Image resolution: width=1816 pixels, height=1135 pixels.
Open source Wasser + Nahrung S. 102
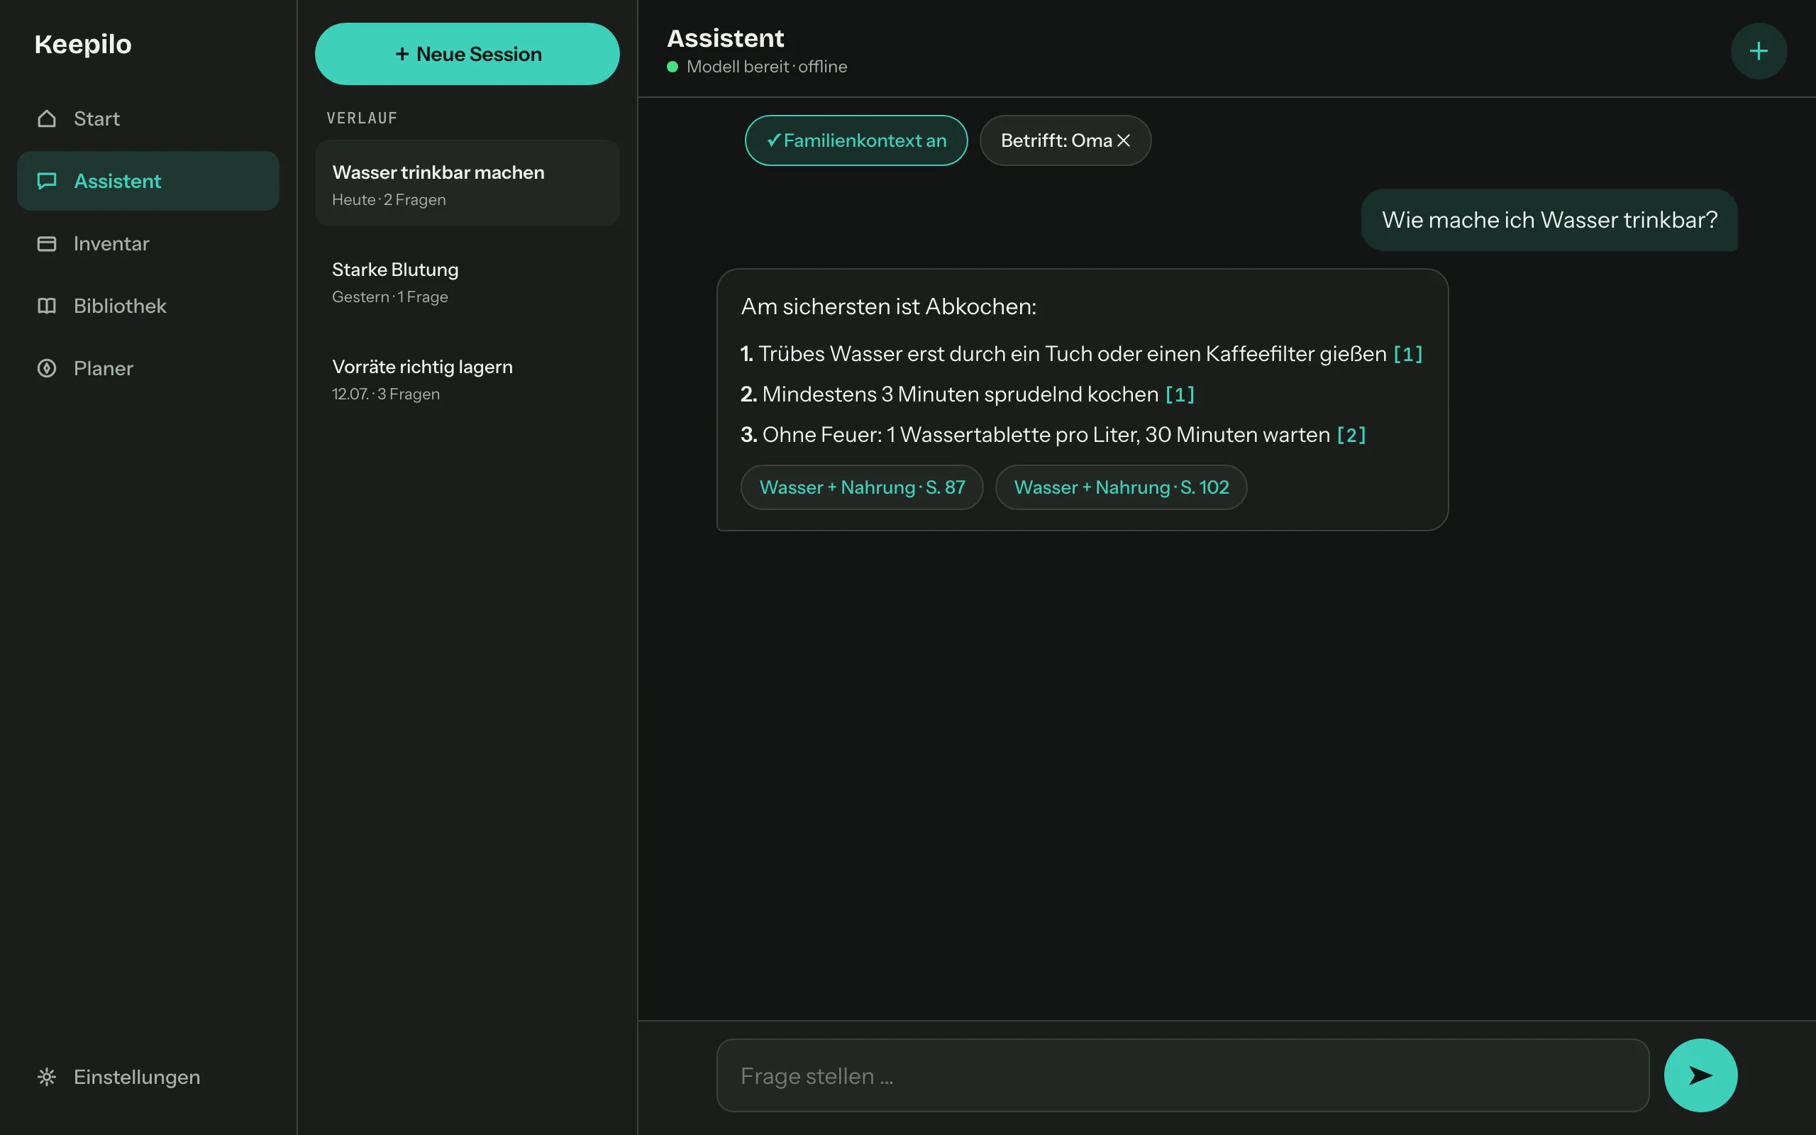[1121, 487]
